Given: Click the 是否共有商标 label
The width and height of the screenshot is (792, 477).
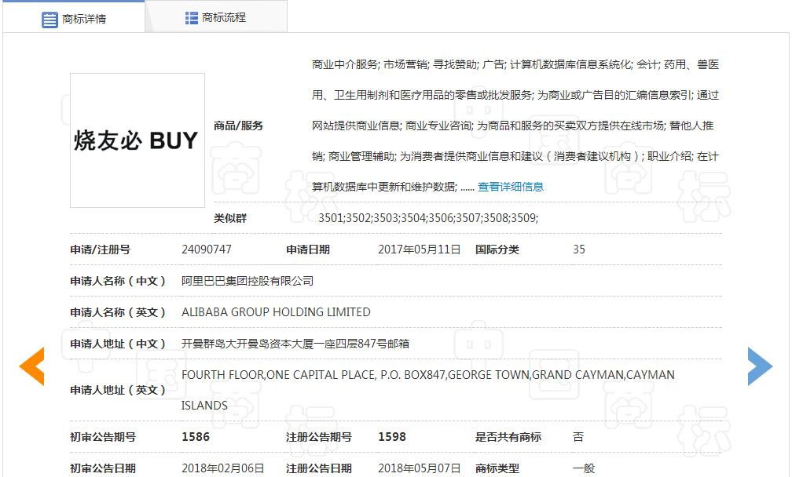Looking at the screenshot, I should [x=508, y=437].
